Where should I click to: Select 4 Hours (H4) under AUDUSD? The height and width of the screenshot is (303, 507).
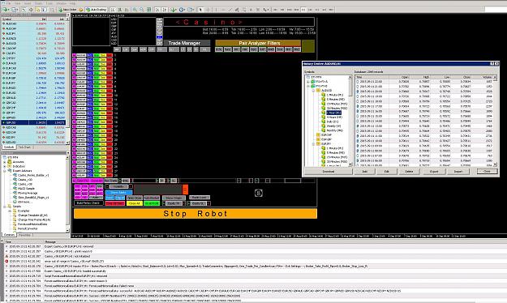(x=334, y=117)
